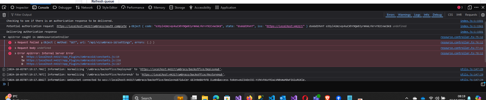Open File Explorer from the taskbar
The width and height of the screenshot is (486, 100).
[x=205, y=98]
